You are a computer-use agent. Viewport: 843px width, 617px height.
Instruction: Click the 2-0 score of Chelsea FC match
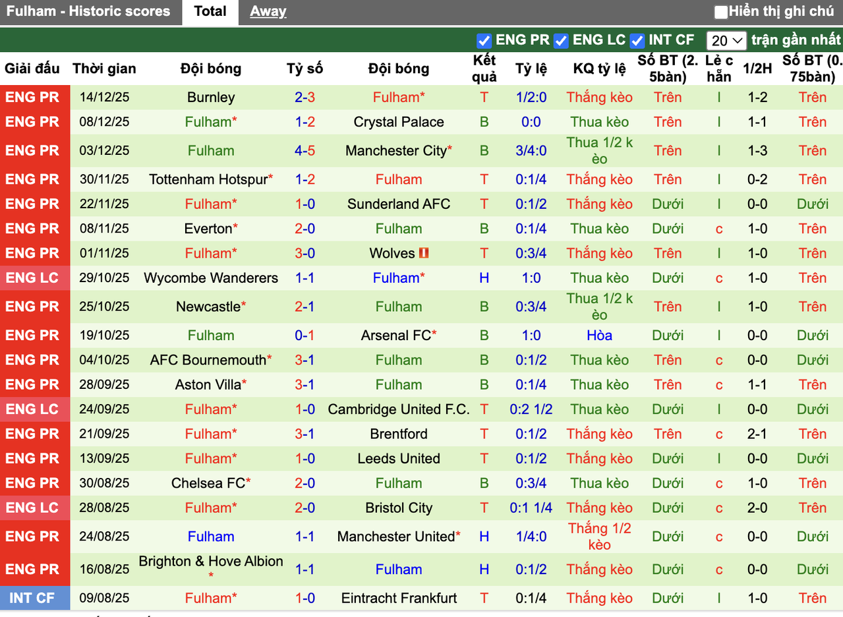pos(305,483)
